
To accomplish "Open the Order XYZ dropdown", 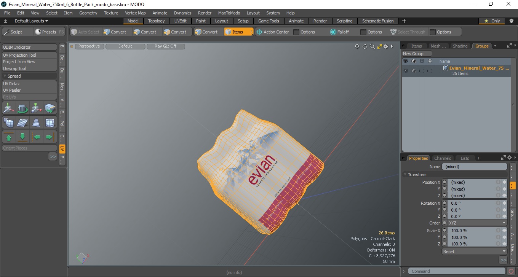I will (477, 223).
